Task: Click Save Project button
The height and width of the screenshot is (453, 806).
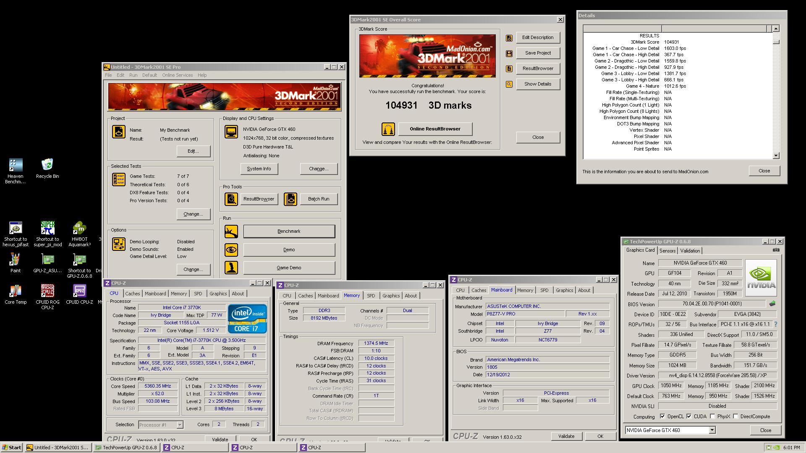Action: (x=538, y=53)
